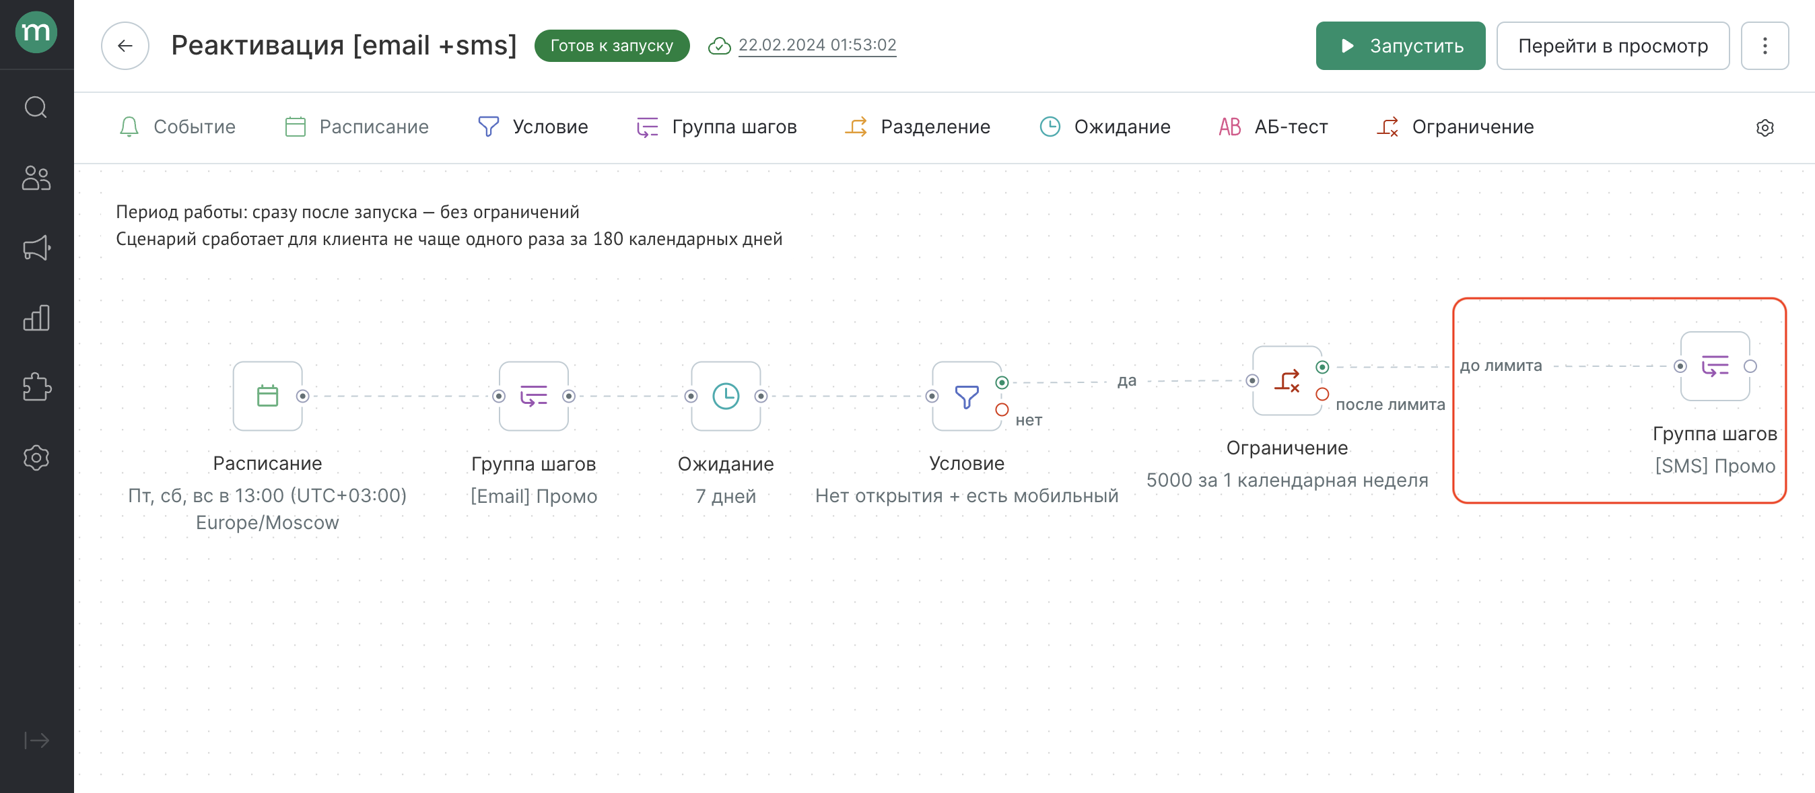Open the customers section icon

tap(36, 178)
